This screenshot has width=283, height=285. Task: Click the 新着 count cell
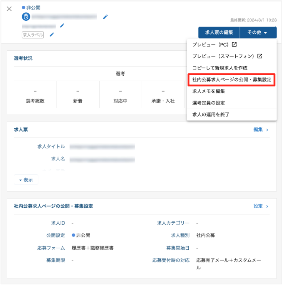(78, 94)
